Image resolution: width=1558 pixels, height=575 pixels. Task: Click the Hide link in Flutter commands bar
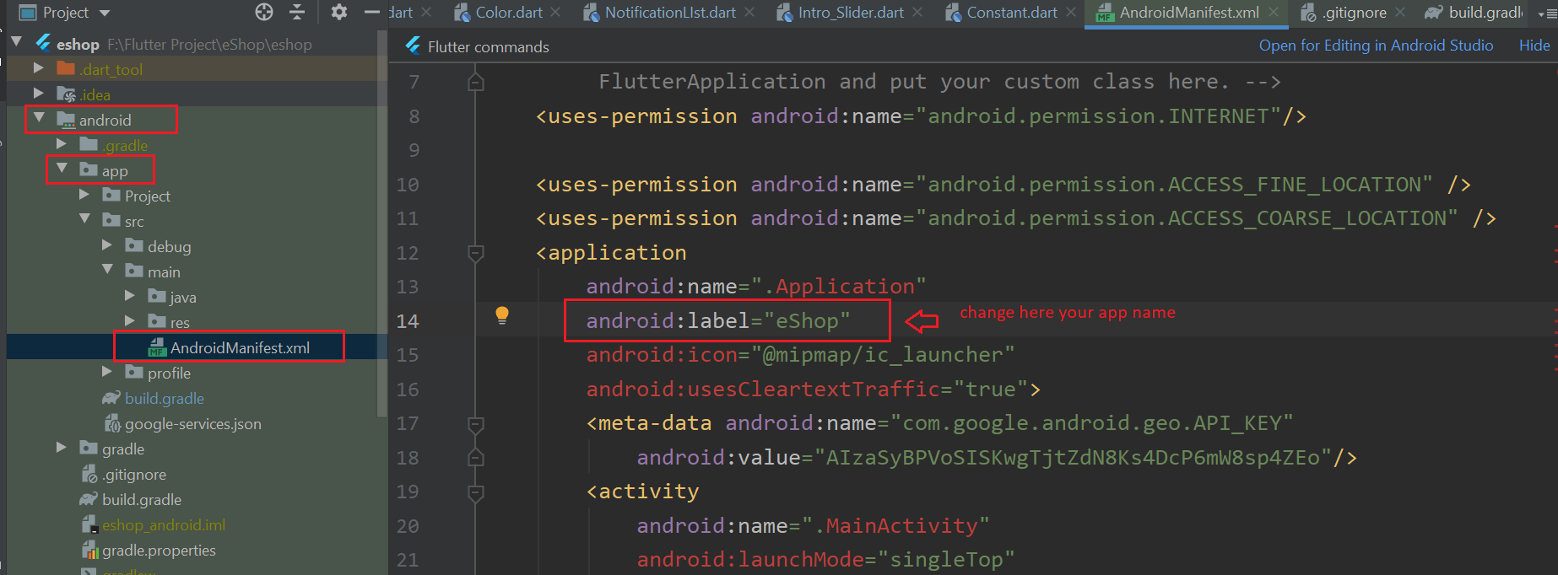coord(1534,46)
